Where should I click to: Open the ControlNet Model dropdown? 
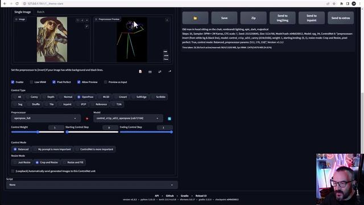coord(128,118)
